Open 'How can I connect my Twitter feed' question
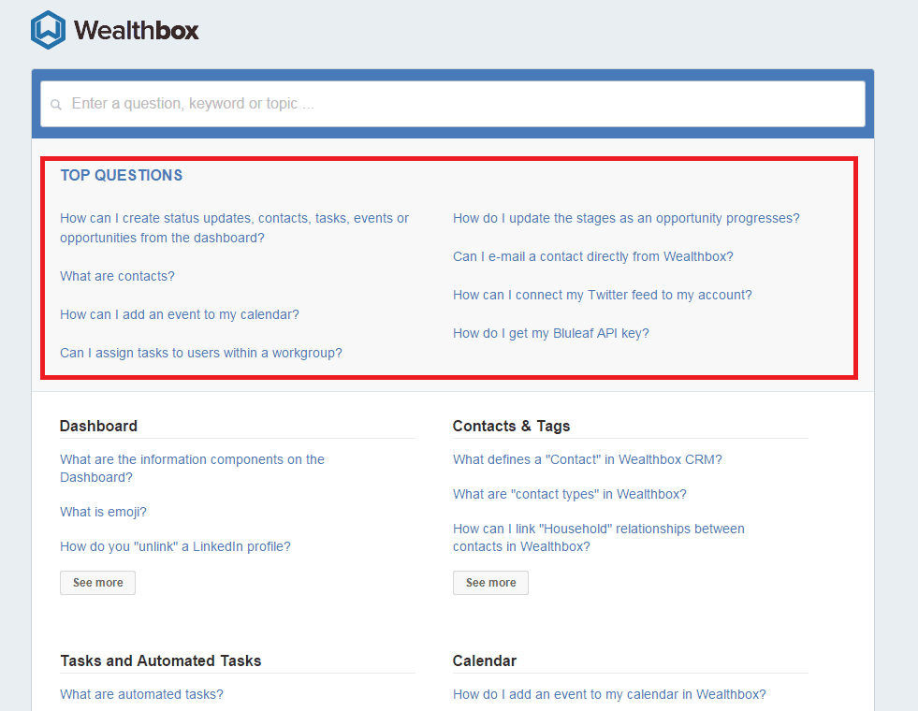This screenshot has width=918, height=711. point(602,295)
